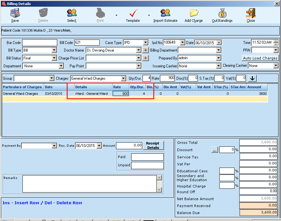
Task: Click the Receipt Details button
Action: click(x=153, y=145)
